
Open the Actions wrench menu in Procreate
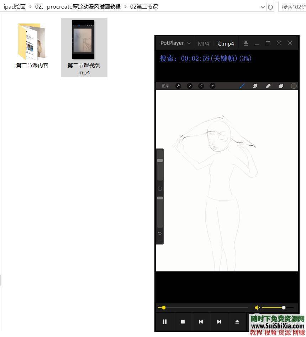[x=178, y=86]
